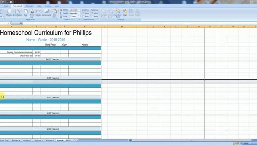Click the Scale percentage spinner arrows
The image size is (257, 145).
point(79,17)
